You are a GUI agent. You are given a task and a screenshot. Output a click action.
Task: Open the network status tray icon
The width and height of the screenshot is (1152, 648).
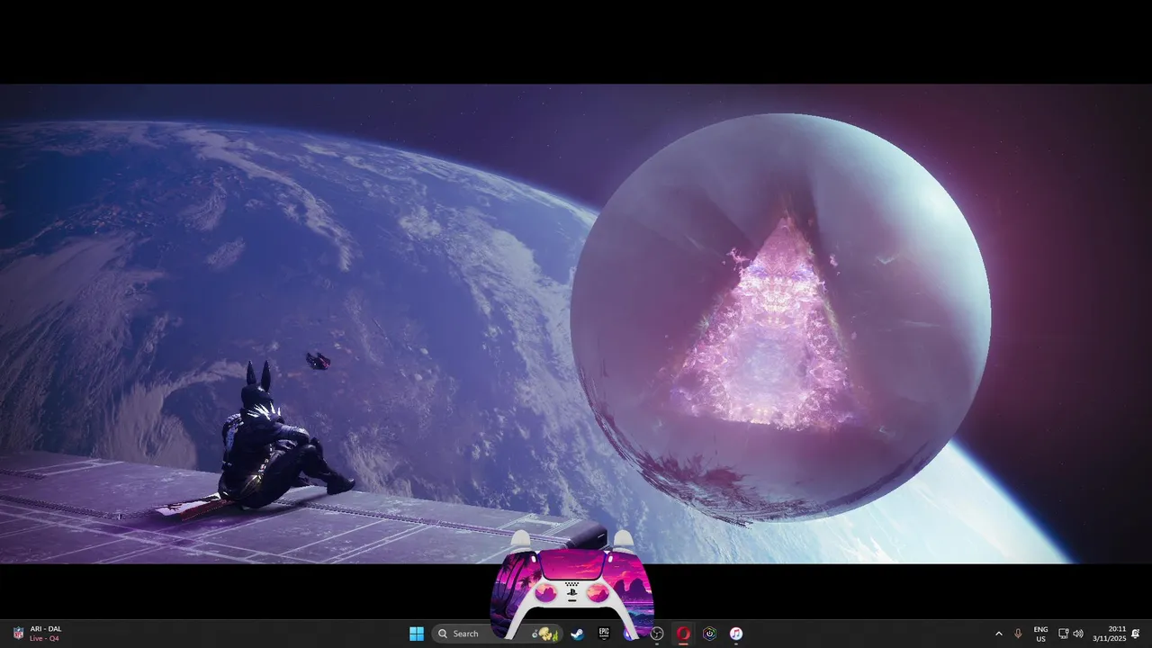pyautogui.click(x=1063, y=634)
